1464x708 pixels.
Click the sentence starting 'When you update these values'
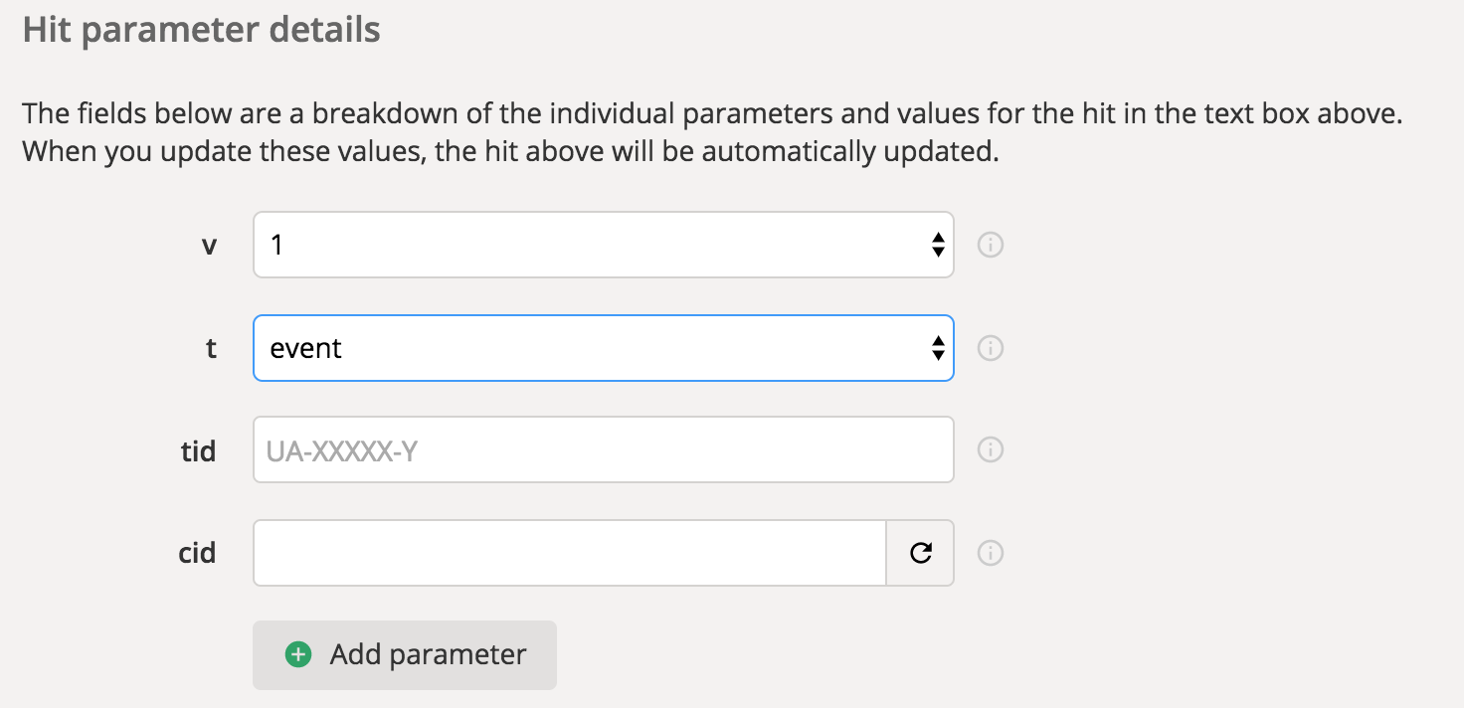pos(510,152)
